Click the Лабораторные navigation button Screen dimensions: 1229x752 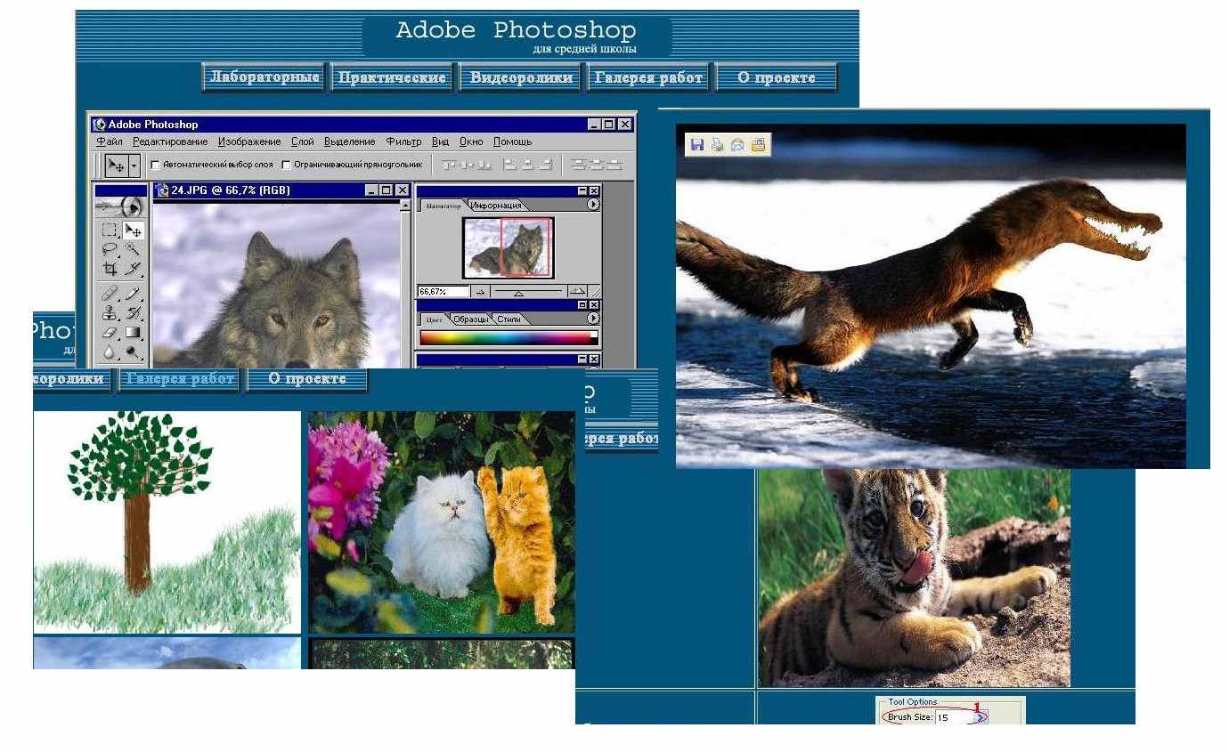coord(265,77)
